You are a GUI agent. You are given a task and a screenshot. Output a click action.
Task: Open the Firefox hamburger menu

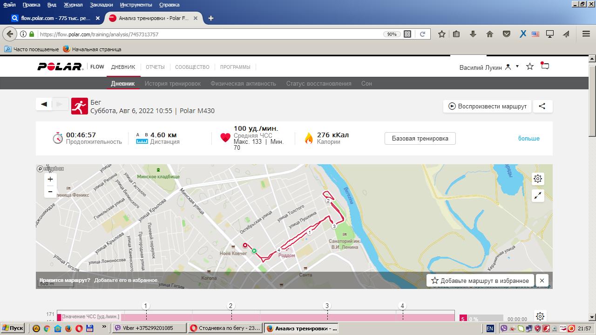coord(586,34)
